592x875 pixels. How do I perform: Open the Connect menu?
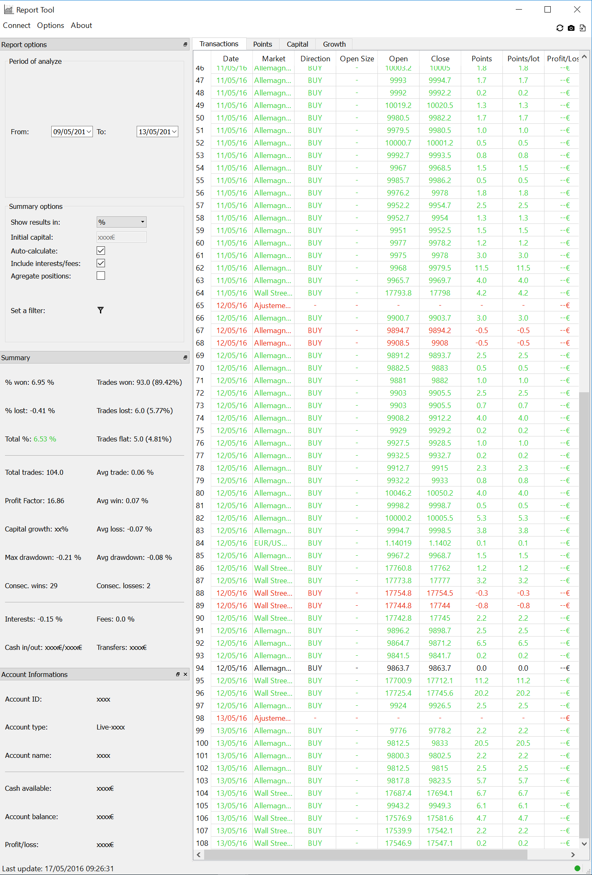pyautogui.click(x=17, y=25)
